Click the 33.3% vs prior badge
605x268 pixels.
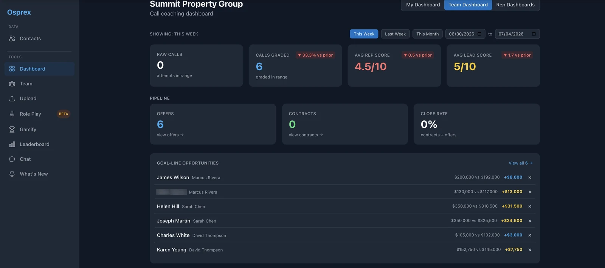315,55
